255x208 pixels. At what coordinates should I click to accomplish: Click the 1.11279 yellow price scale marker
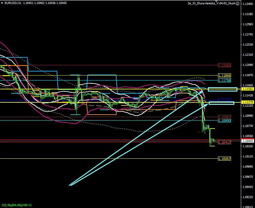248,102
